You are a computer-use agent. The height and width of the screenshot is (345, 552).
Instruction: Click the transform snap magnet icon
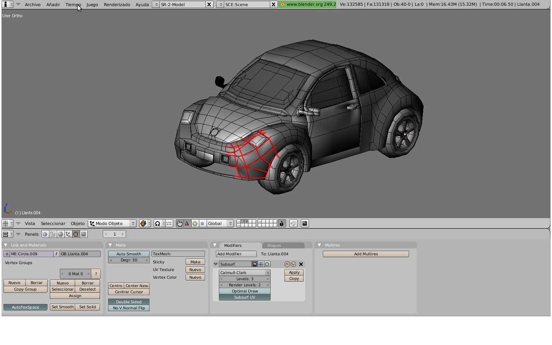[293, 223]
